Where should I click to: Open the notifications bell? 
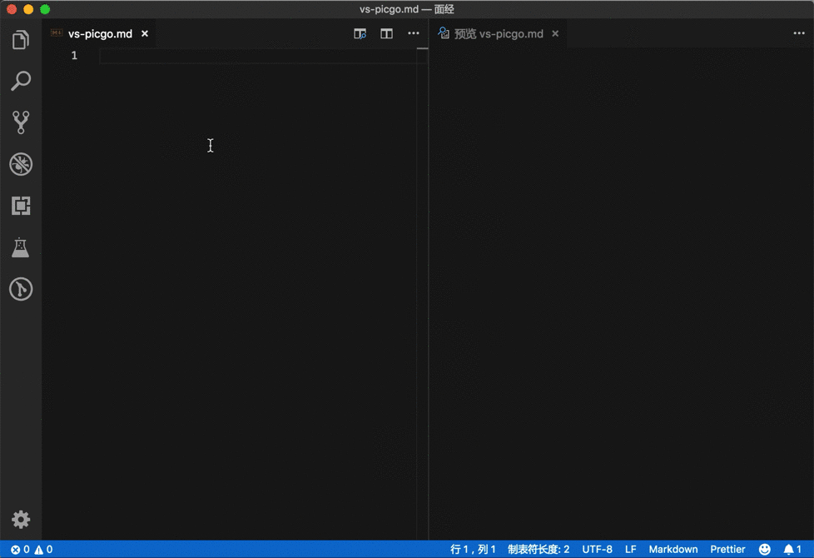pos(792,549)
